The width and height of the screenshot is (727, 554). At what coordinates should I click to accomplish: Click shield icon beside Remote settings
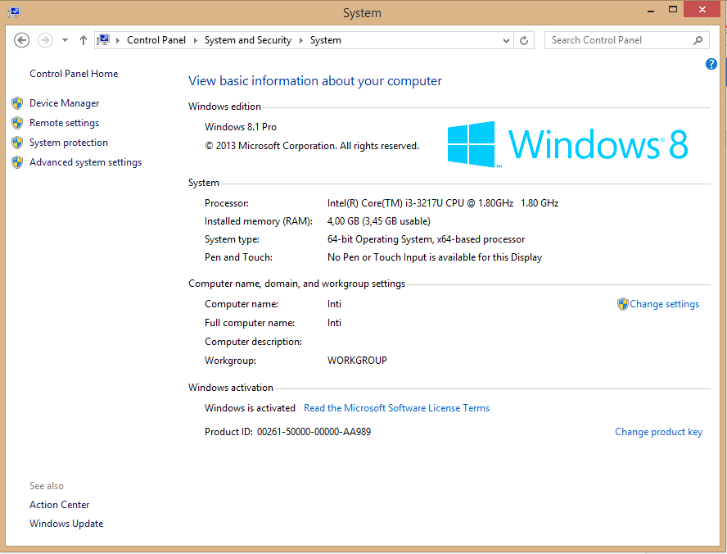click(17, 123)
